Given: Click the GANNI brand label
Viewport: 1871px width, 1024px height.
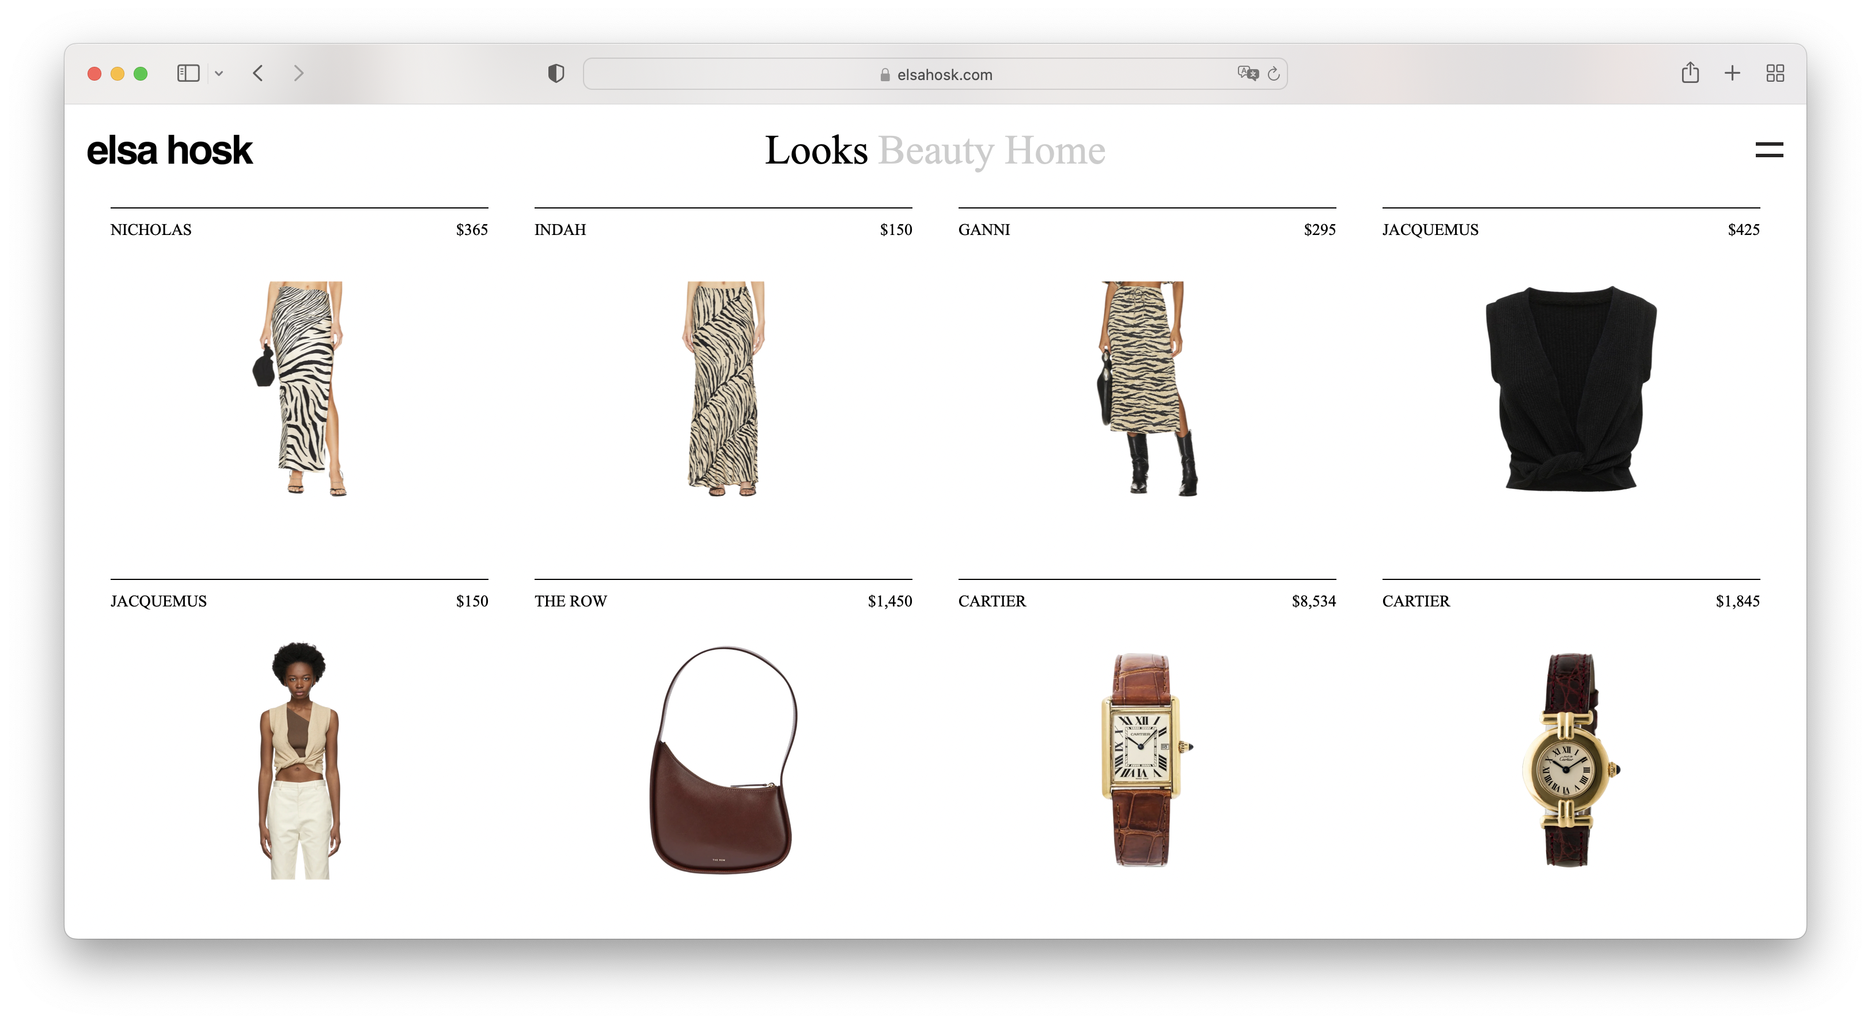Looking at the screenshot, I should (984, 229).
